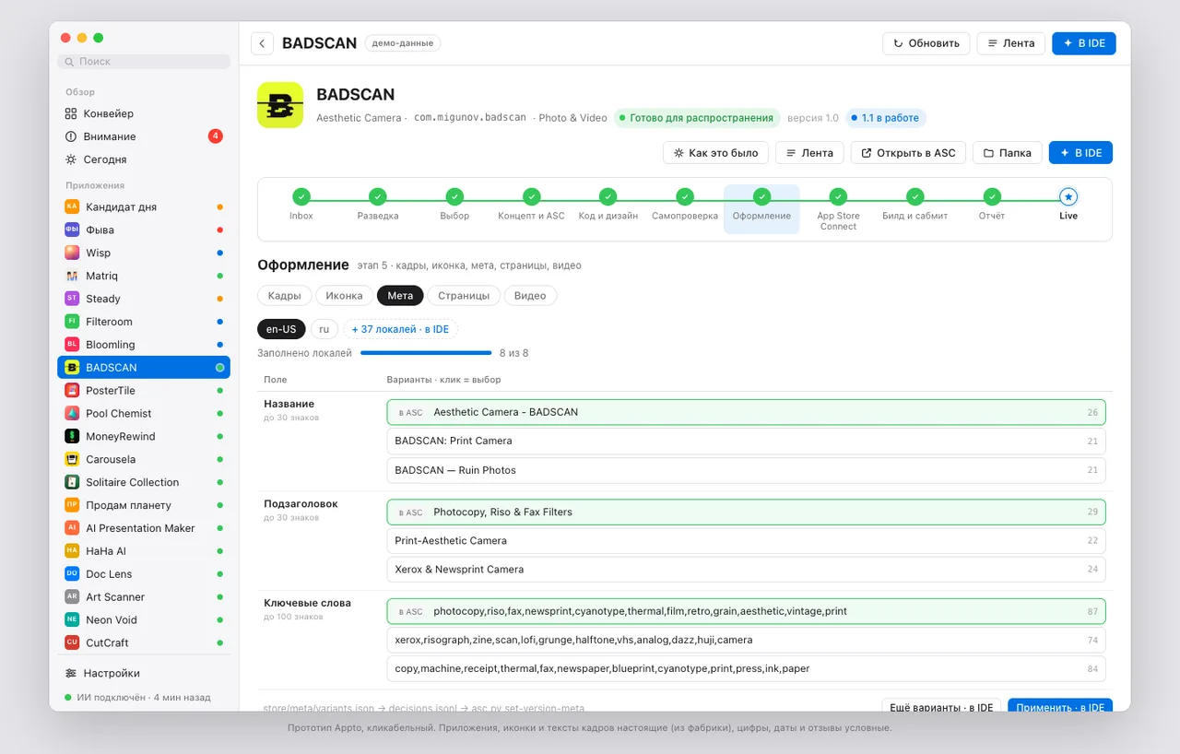Click the 1.1 в работе version badge
This screenshot has width=1180, height=754.
[885, 118]
